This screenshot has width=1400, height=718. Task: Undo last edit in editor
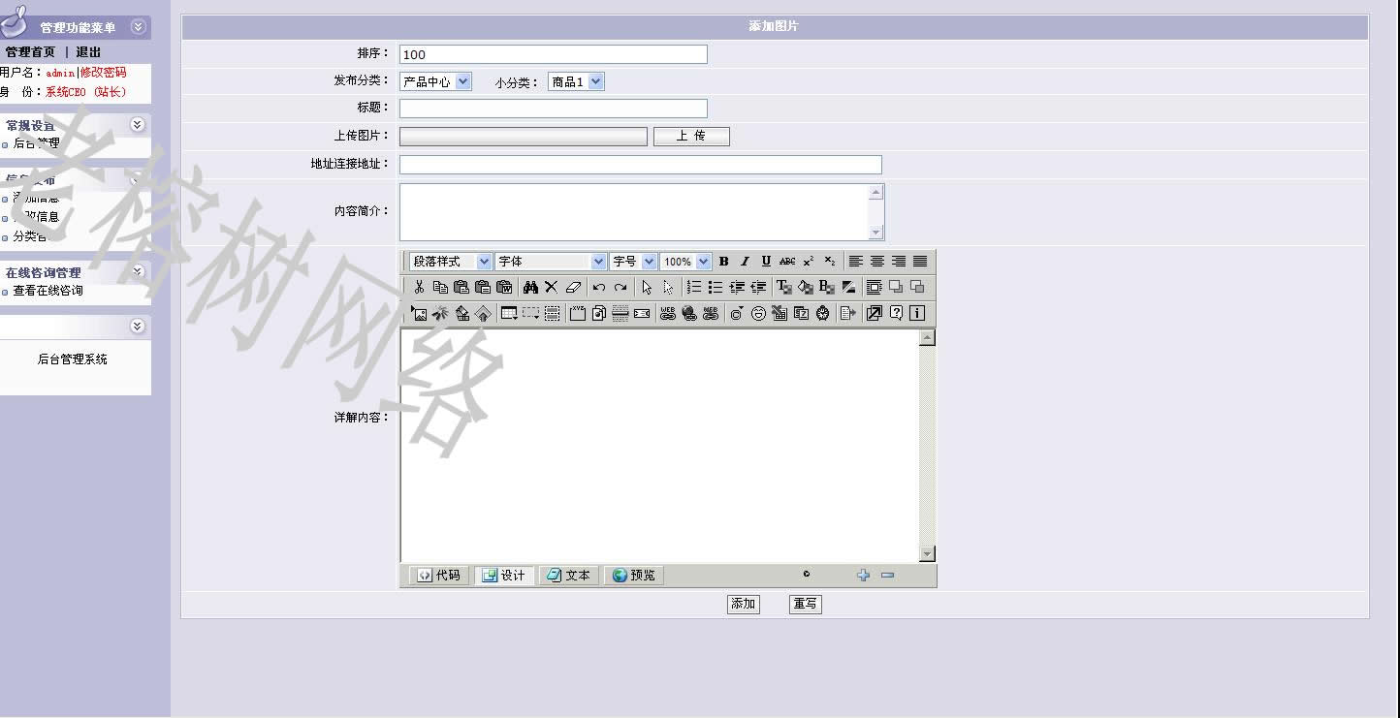[x=599, y=287]
